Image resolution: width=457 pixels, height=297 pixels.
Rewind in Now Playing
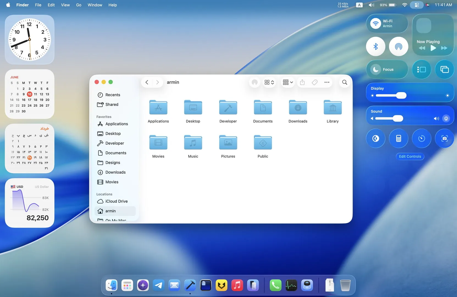point(422,48)
